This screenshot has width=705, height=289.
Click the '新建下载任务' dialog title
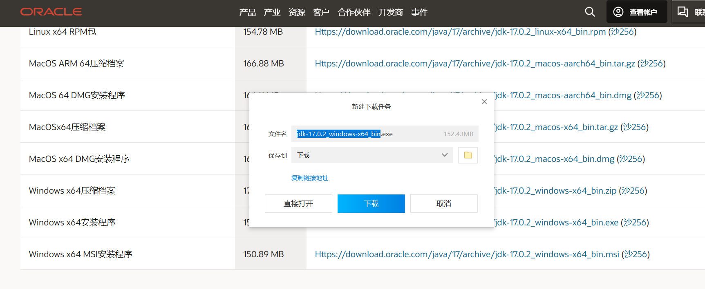372,106
